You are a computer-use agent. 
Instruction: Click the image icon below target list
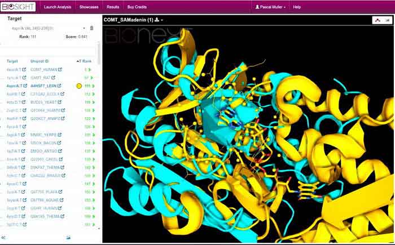(68, 237)
